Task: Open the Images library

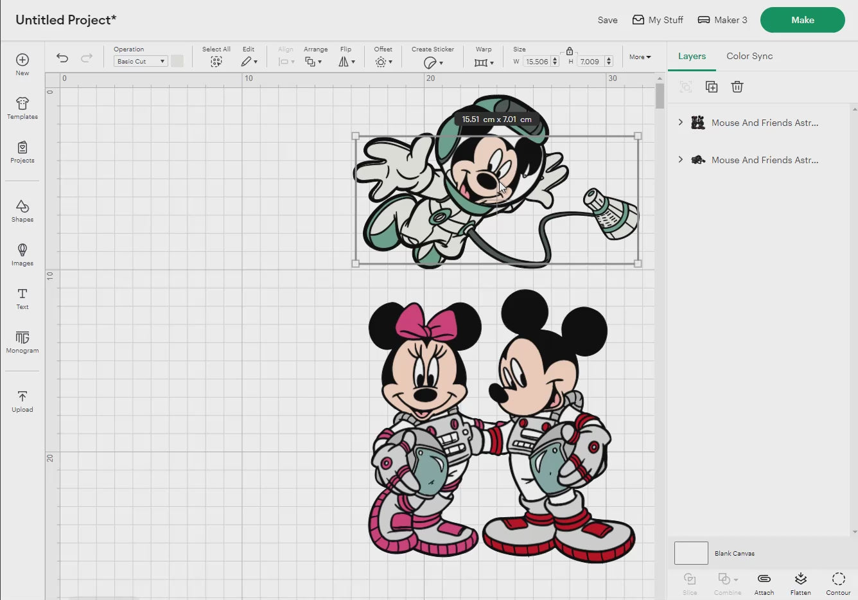Action: coord(22,254)
